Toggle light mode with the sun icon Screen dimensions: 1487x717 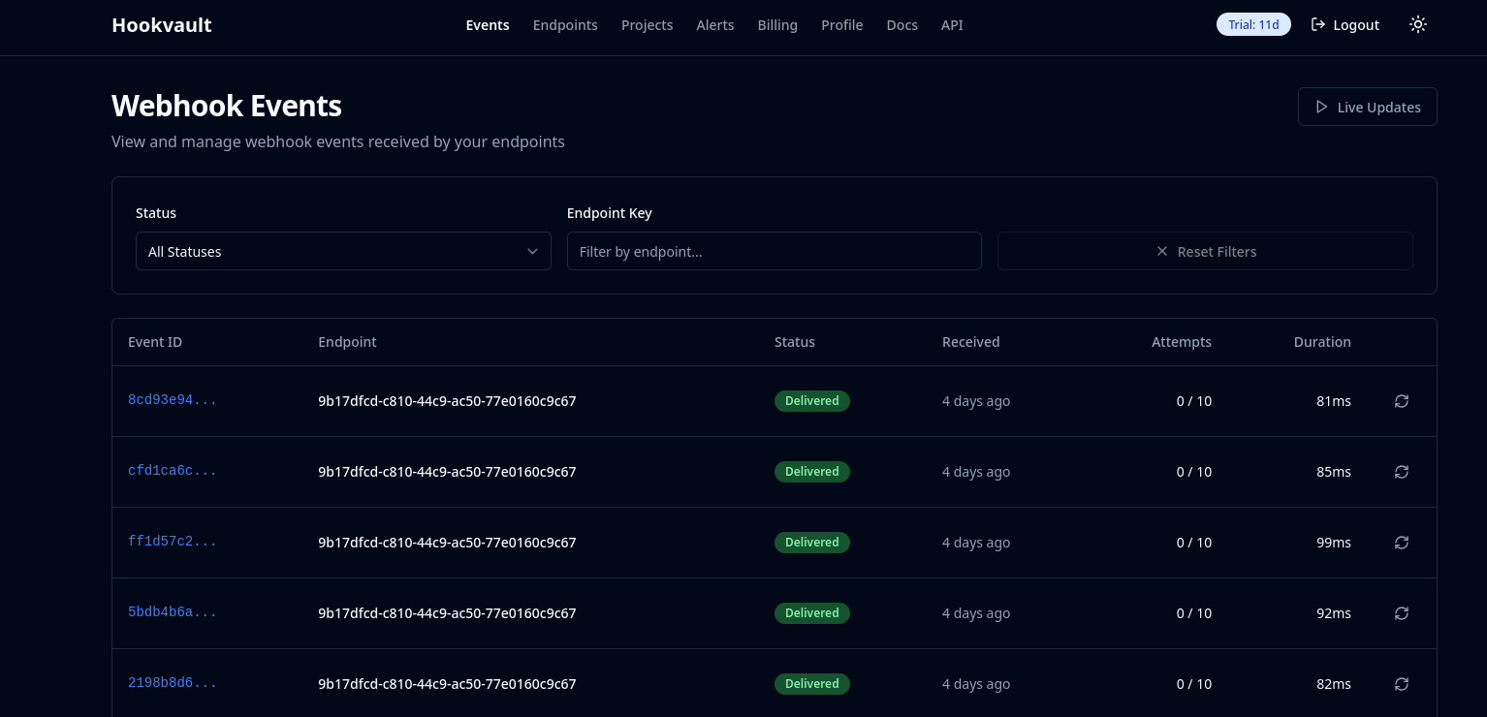pos(1417,24)
